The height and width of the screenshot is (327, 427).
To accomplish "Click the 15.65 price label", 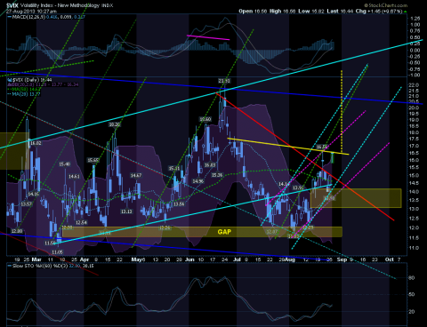I will 93,160.
